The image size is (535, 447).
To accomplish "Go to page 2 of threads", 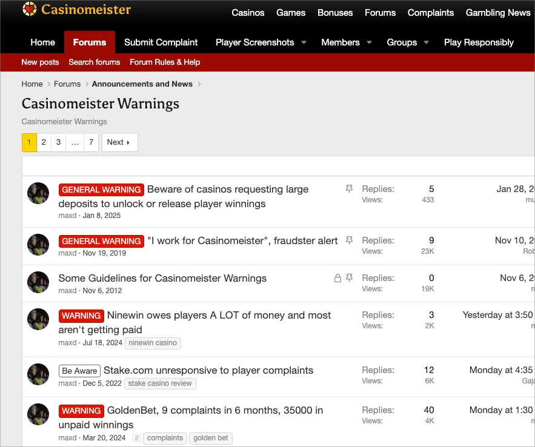I will click(x=44, y=142).
